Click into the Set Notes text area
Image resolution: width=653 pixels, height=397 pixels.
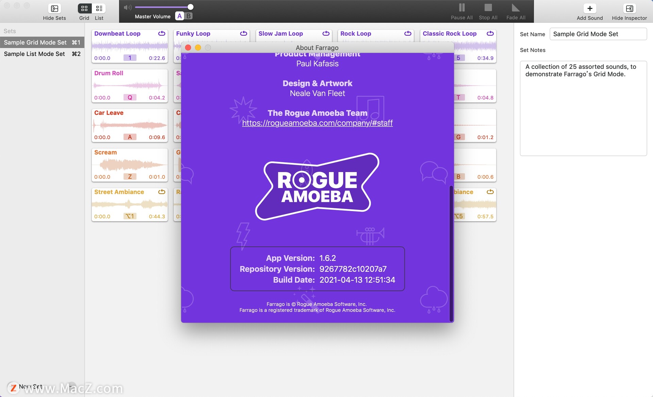point(583,108)
